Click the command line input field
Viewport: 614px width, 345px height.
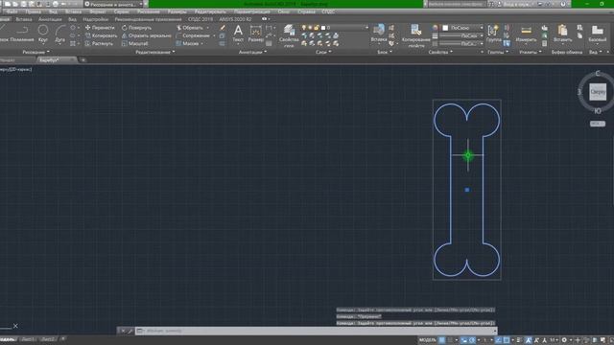[317, 331]
